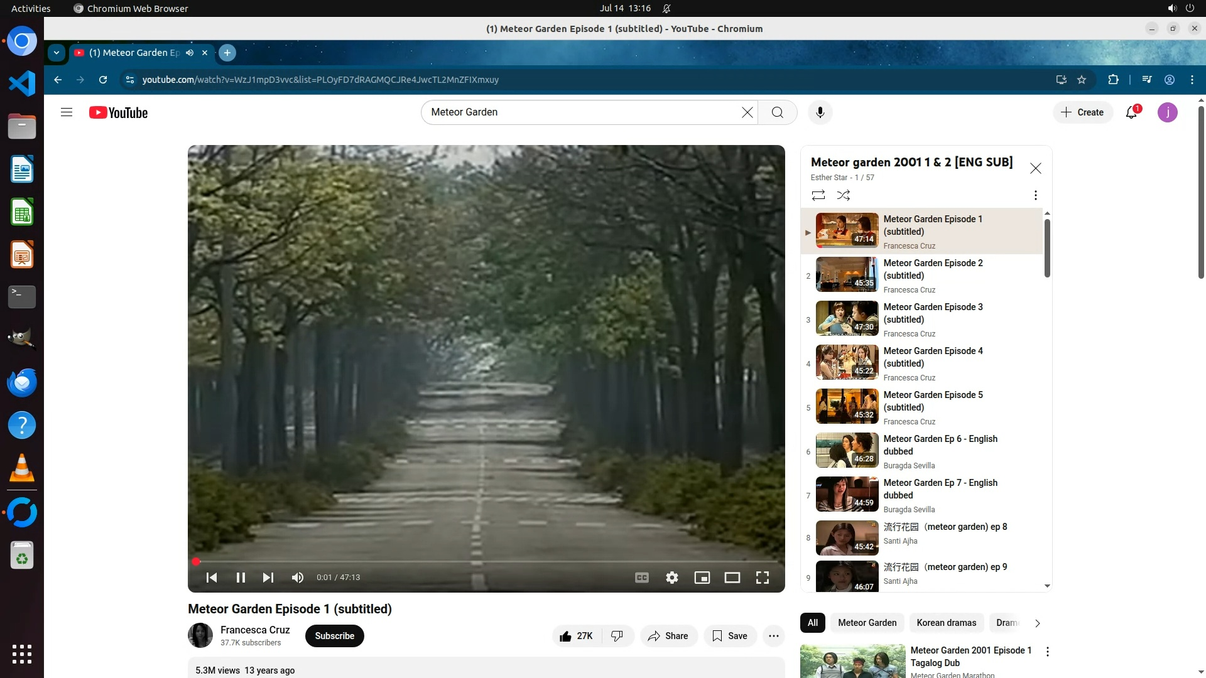Subscribe to Francesca Cruz channel

334,636
